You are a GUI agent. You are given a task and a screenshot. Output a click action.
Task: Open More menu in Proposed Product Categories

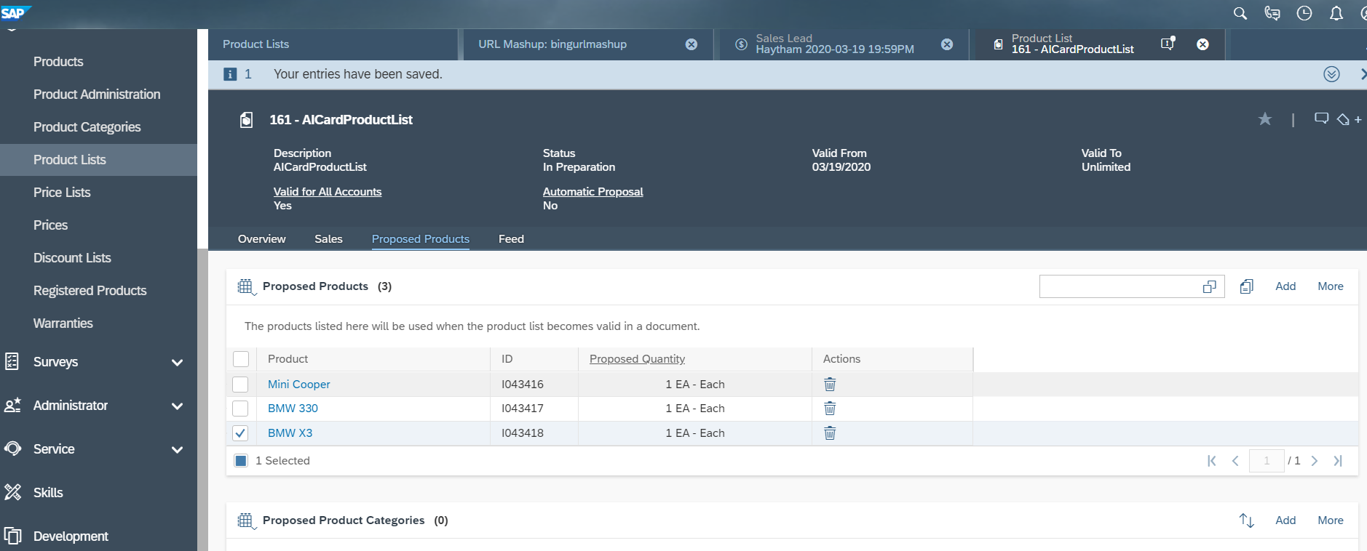pyautogui.click(x=1331, y=520)
